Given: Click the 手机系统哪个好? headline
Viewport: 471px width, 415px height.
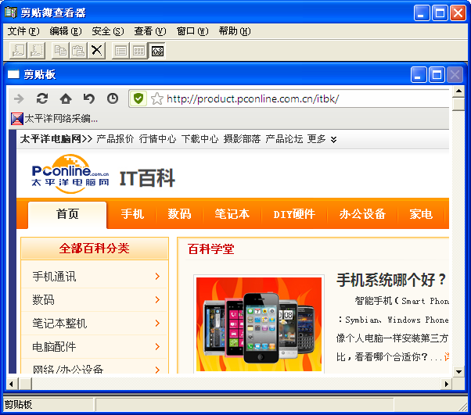Looking at the screenshot, I should pos(391,280).
